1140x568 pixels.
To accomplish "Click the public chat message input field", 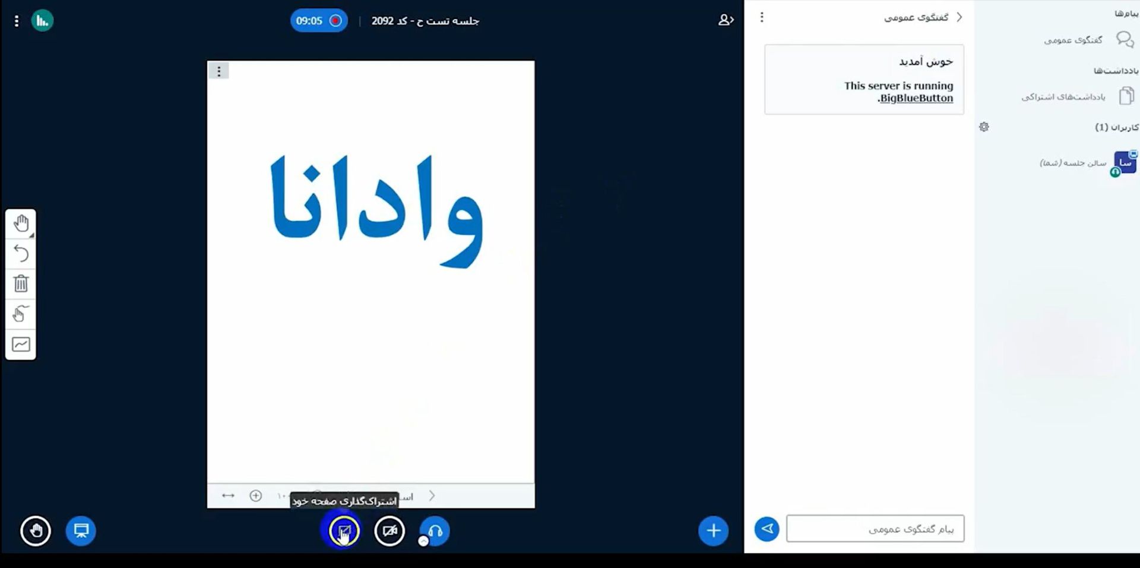I will point(876,528).
